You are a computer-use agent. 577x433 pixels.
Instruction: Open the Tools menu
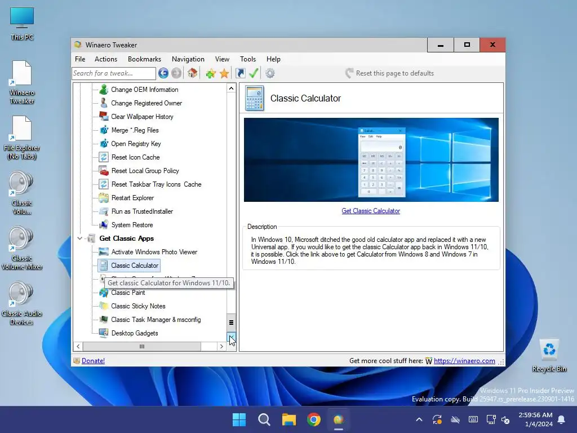(248, 59)
